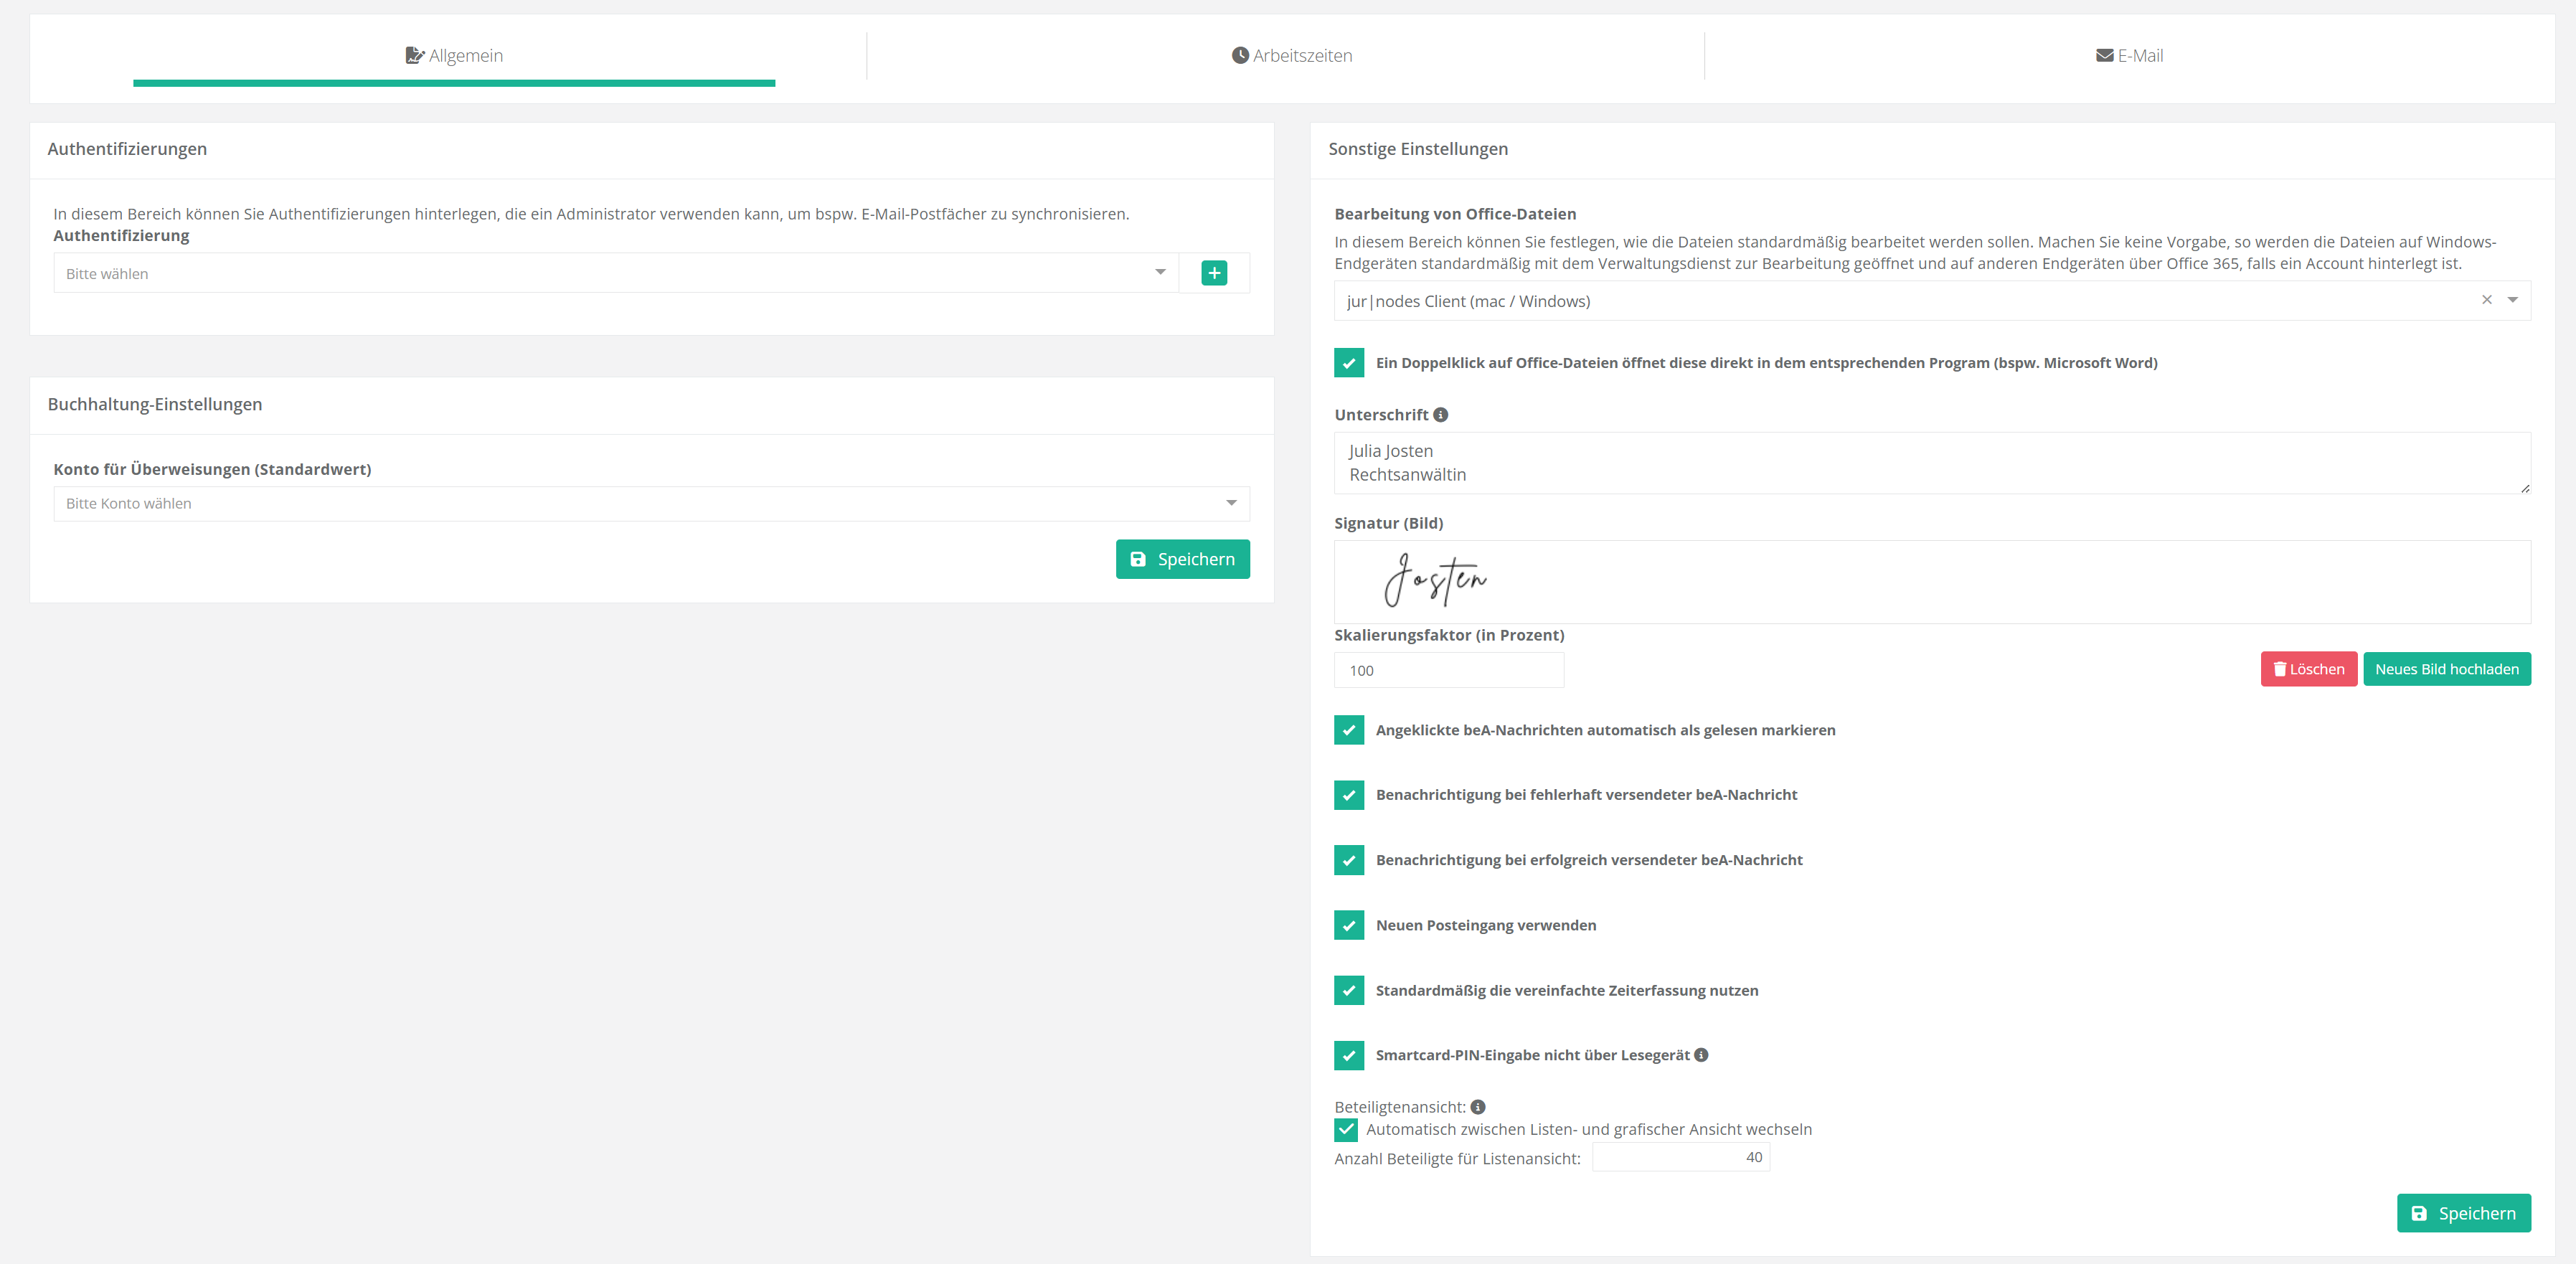Click the Skalierungsfaktor input field
2576x1264 pixels.
pyautogui.click(x=1448, y=670)
